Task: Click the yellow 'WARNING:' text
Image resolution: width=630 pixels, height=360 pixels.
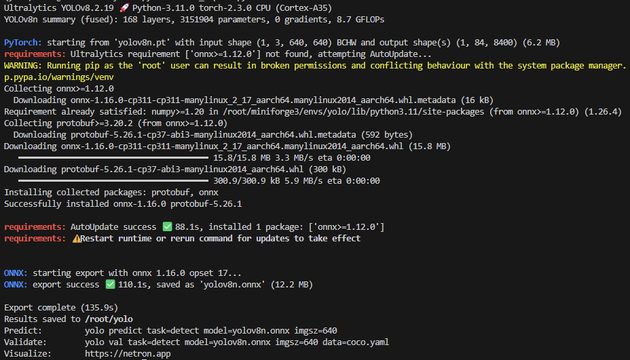Action: 23,65
